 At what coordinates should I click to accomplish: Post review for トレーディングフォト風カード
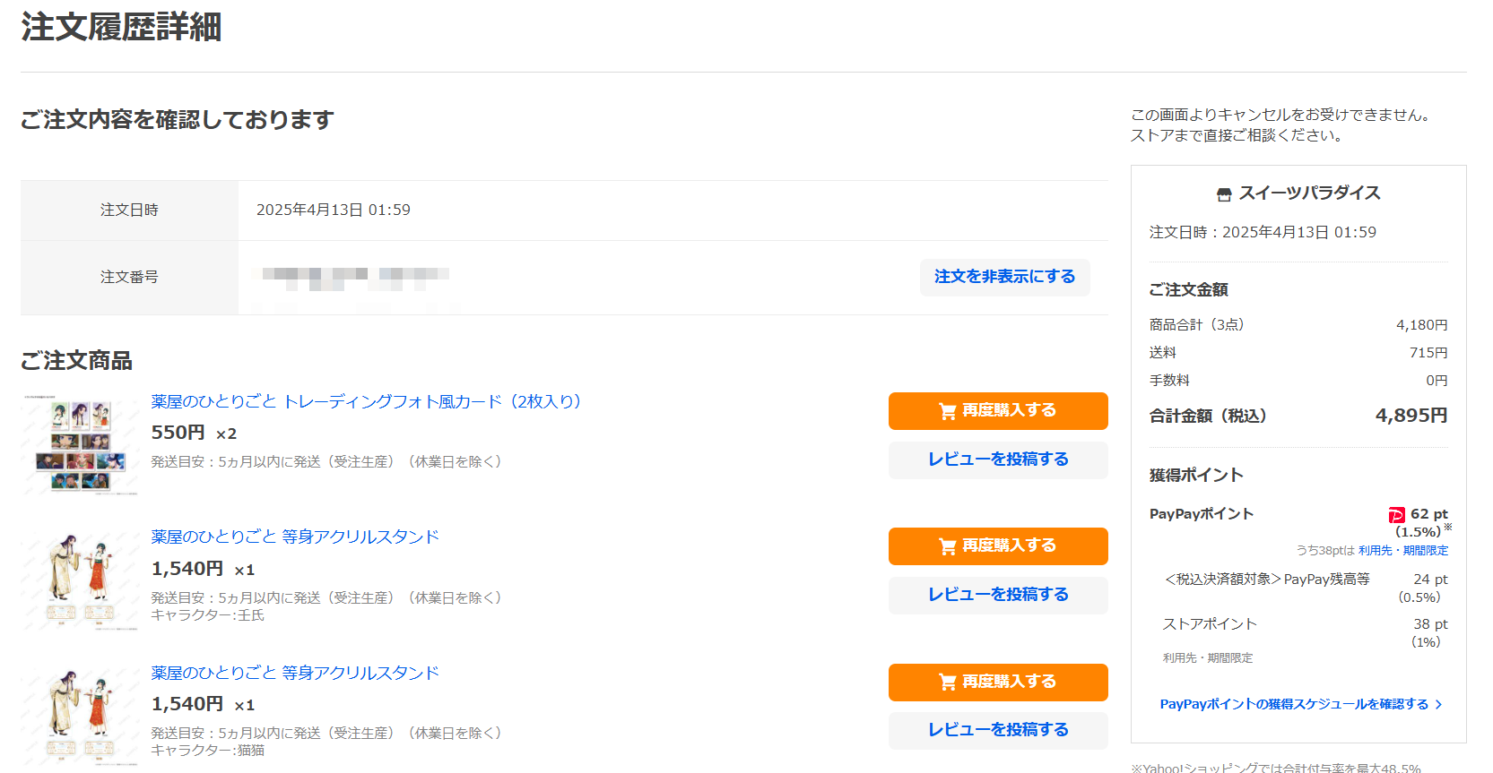tap(998, 460)
